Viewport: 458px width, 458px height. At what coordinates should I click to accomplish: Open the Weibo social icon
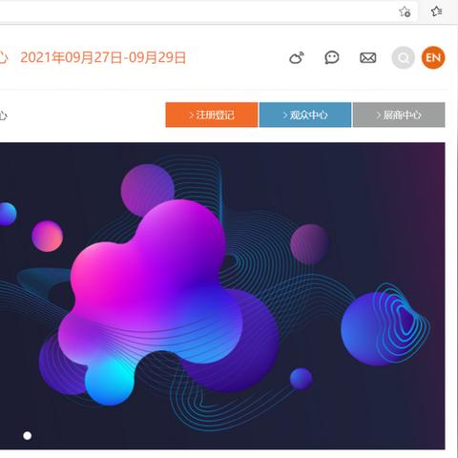click(297, 58)
